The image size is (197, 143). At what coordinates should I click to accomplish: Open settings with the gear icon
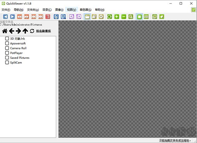tap(101, 17)
